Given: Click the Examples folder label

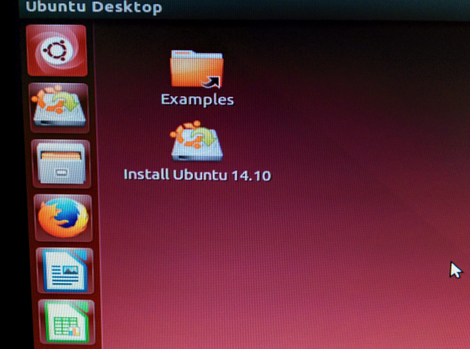Looking at the screenshot, I should [197, 100].
